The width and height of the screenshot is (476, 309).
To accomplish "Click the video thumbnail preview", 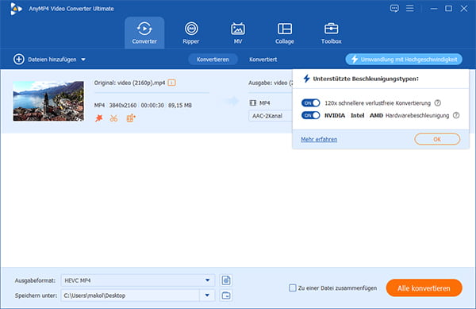I will coord(48,101).
